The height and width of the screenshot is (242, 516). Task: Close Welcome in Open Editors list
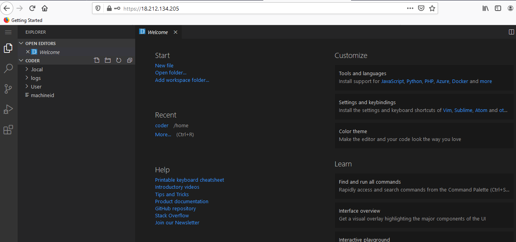[x=28, y=52]
